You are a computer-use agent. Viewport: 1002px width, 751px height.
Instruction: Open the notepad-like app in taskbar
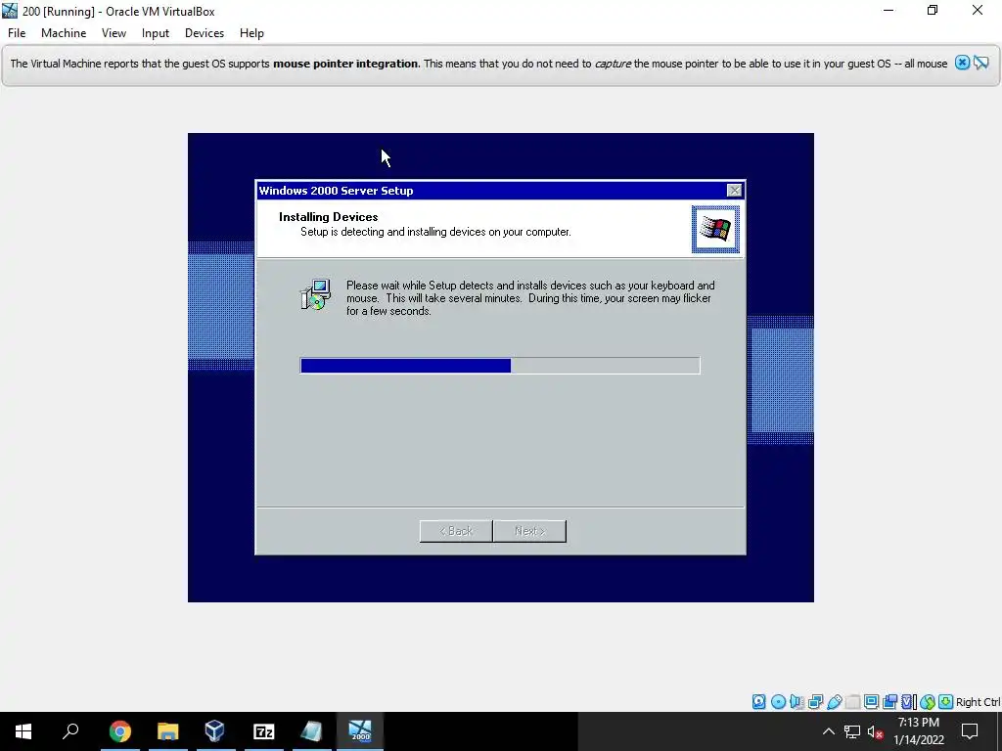pyautogui.click(x=312, y=731)
